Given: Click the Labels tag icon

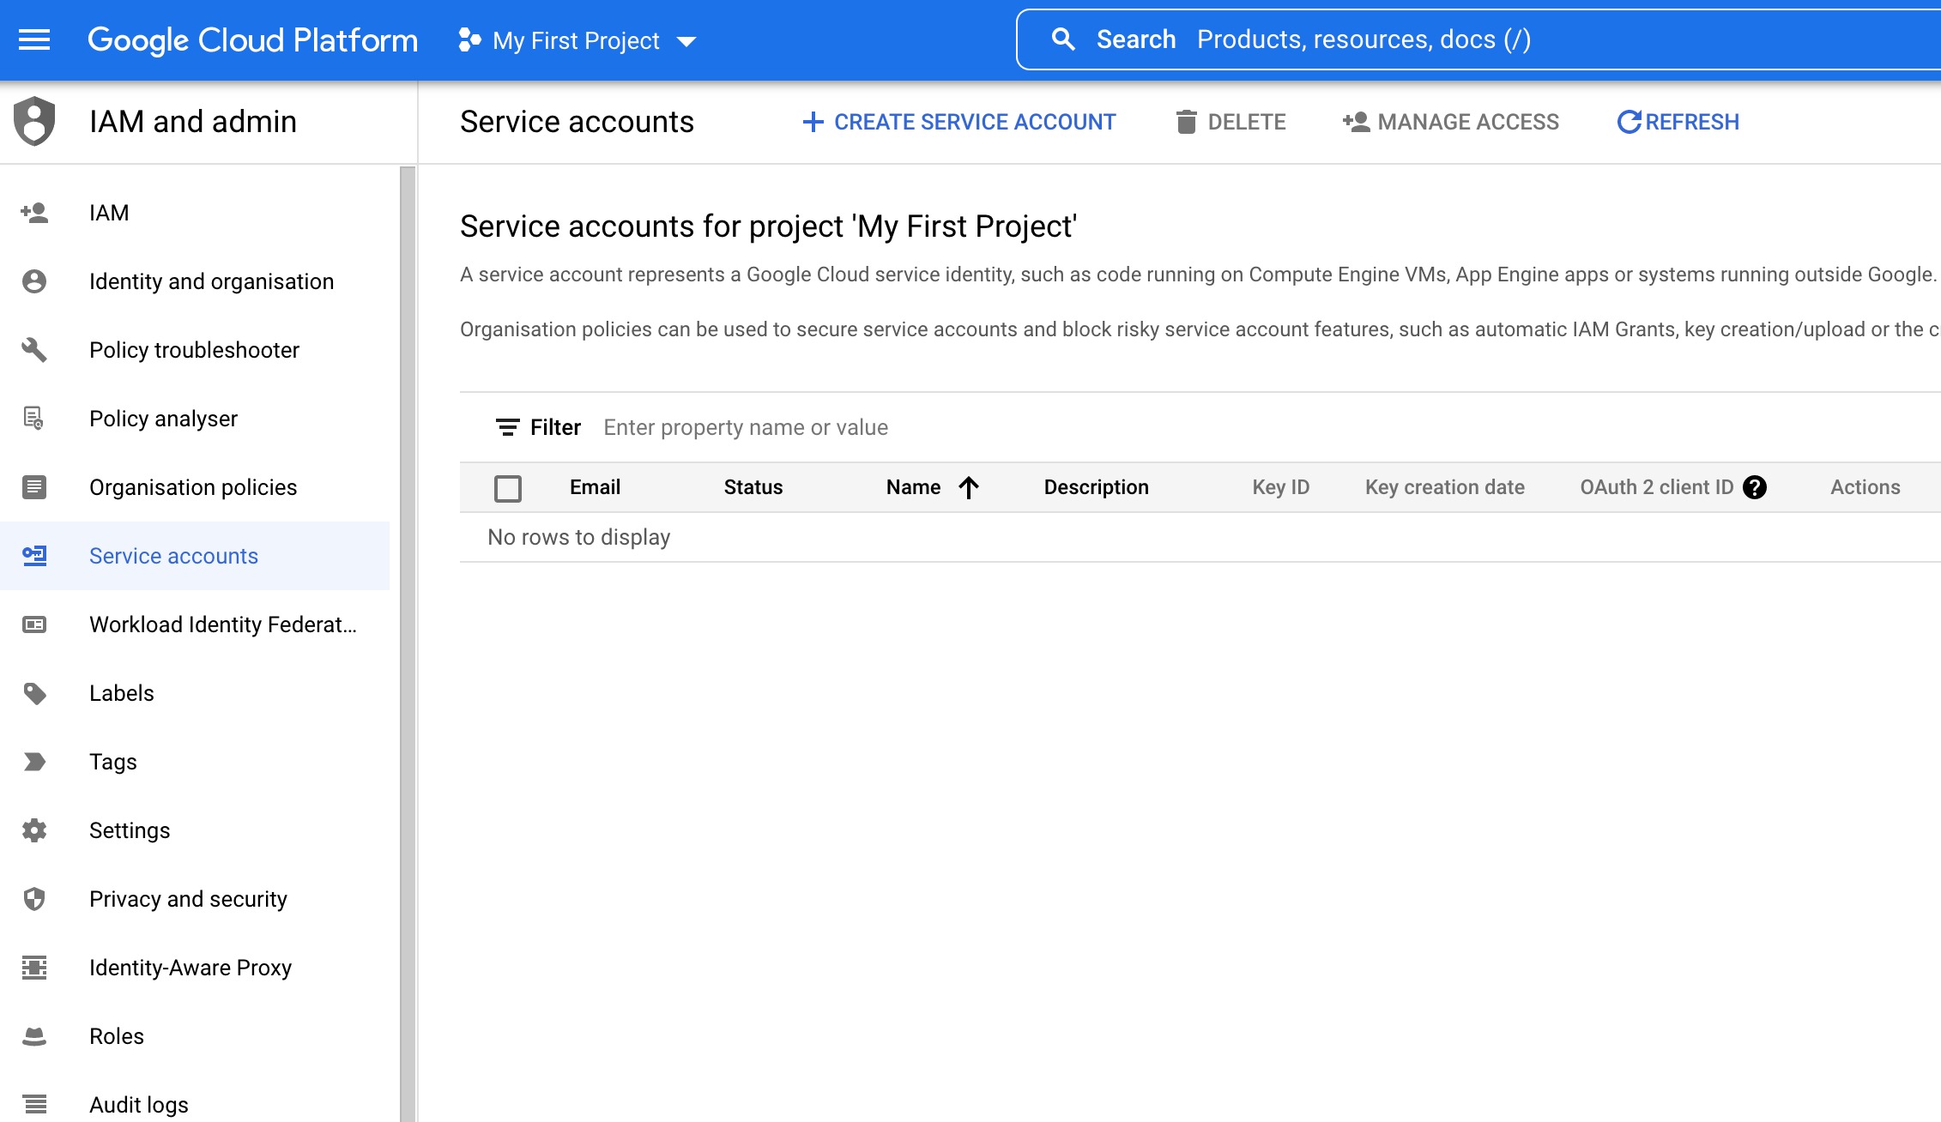Looking at the screenshot, I should click(x=34, y=693).
